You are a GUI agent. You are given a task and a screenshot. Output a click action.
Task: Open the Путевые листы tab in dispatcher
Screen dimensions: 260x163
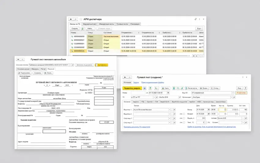(122, 24)
